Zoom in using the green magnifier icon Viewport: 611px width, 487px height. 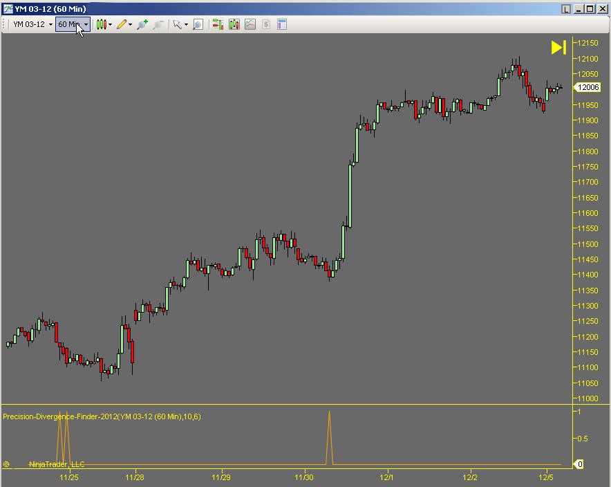click(142, 24)
